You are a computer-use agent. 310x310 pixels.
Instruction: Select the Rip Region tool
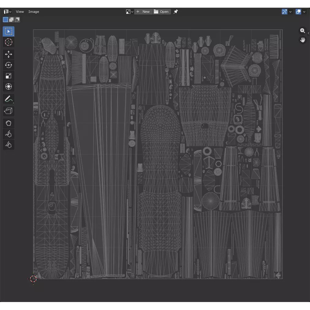9,111
